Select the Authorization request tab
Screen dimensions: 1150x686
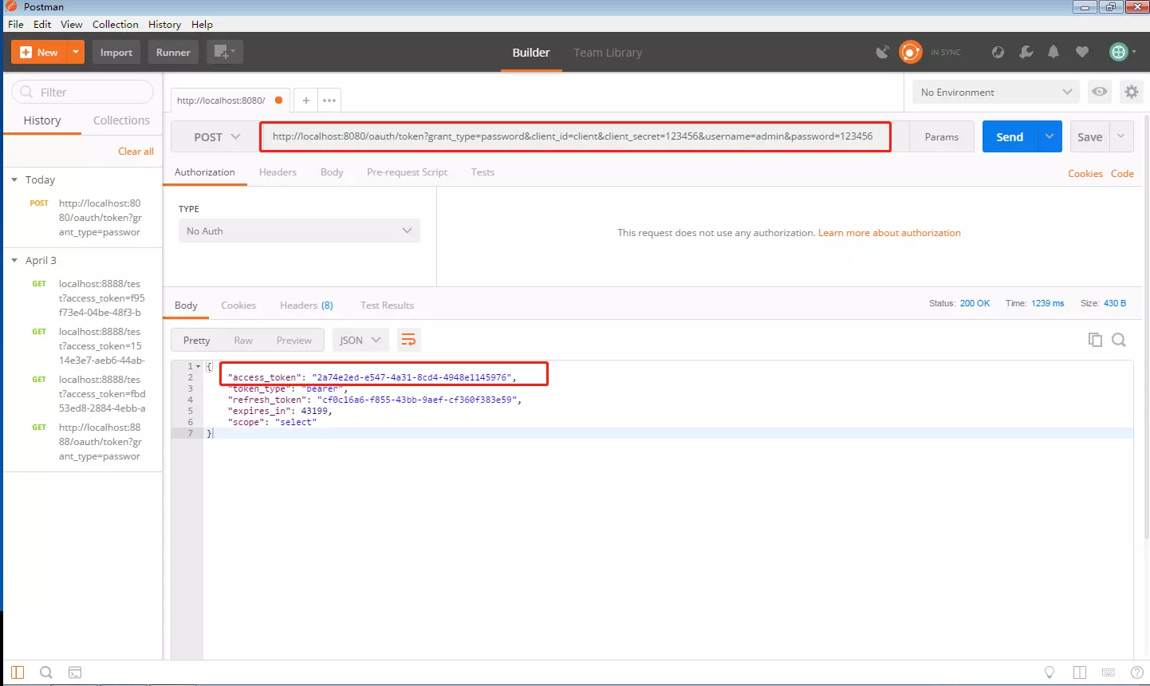205,172
